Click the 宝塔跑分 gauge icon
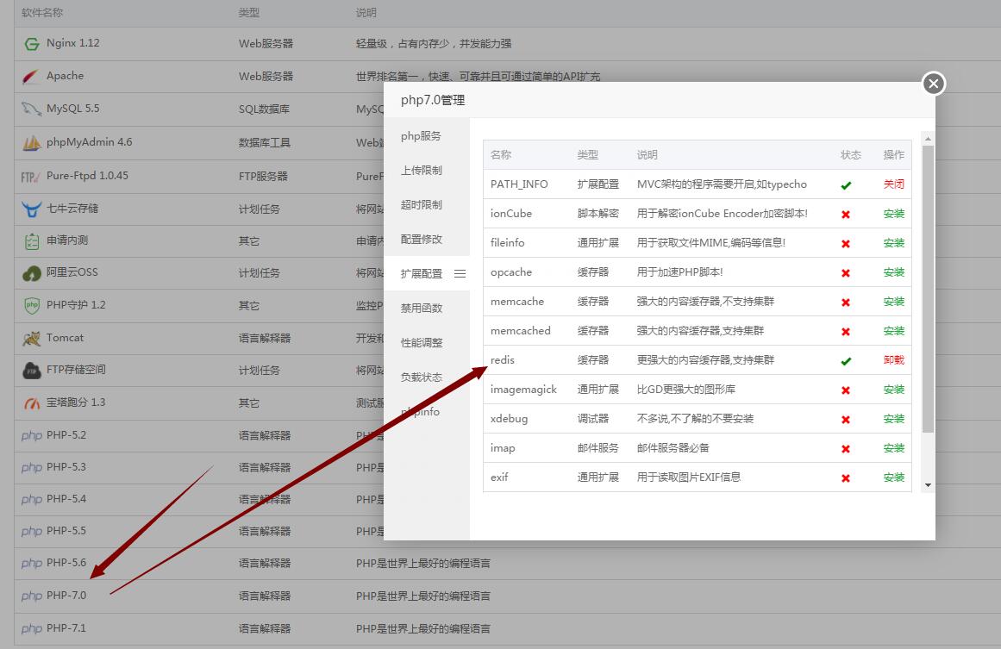The image size is (1001, 649). click(31, 403)
